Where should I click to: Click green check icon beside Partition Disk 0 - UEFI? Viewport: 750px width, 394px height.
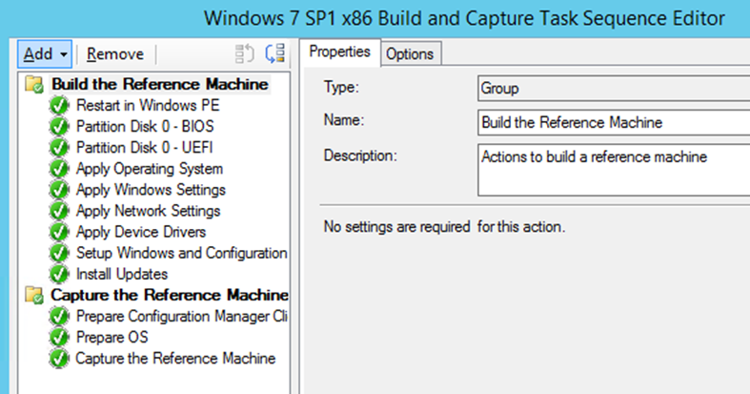[59, 148]
